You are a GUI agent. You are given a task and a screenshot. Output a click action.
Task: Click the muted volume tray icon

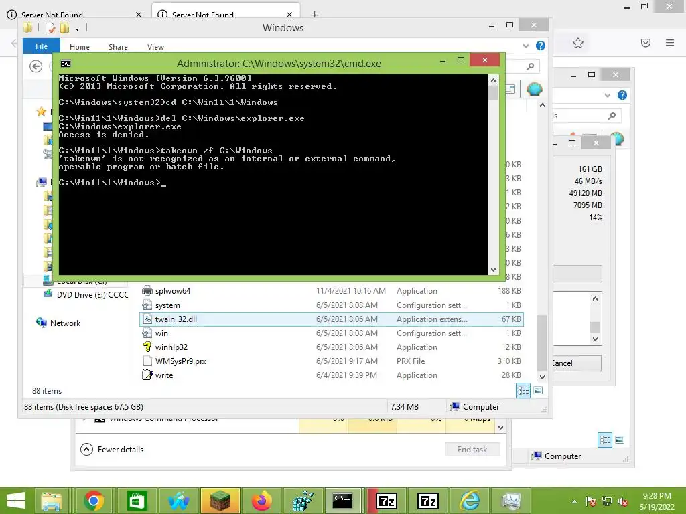tap(623, 501)
